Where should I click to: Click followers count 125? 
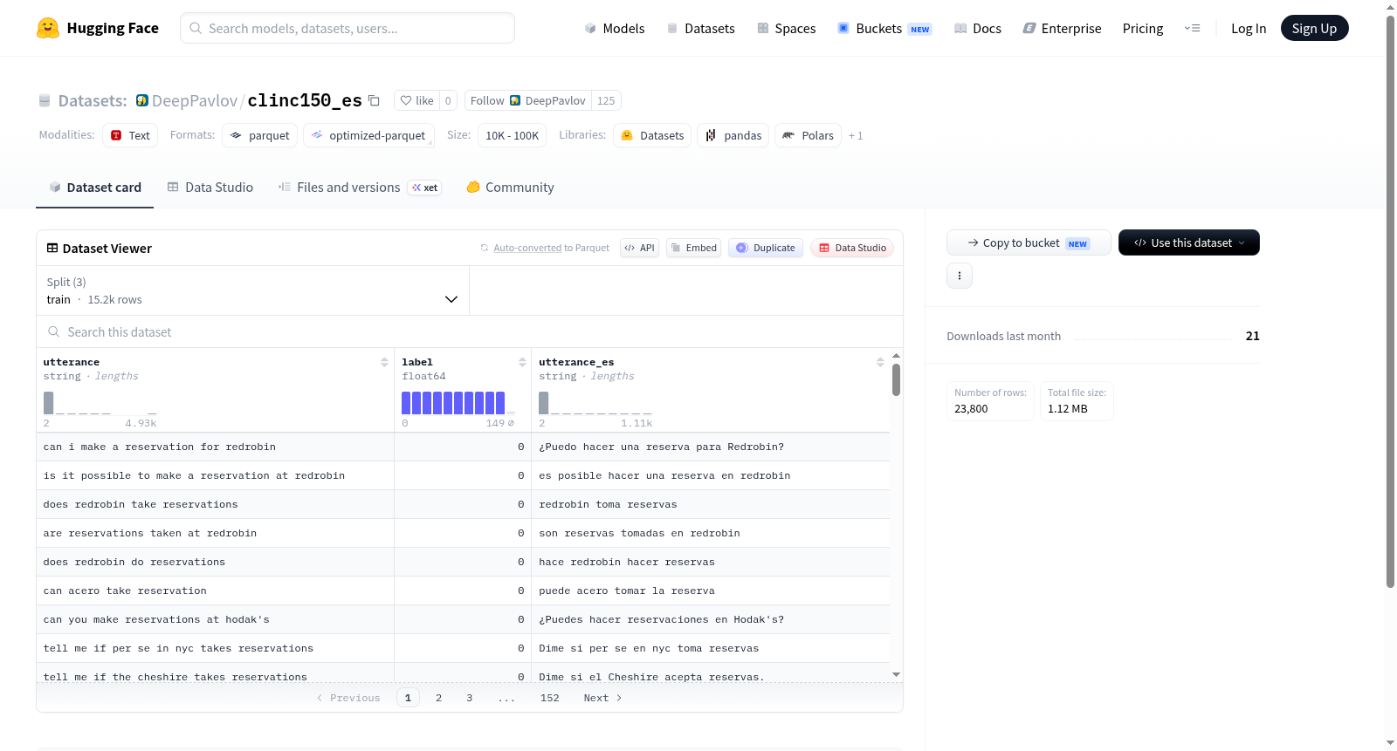(x=606, y=100)
